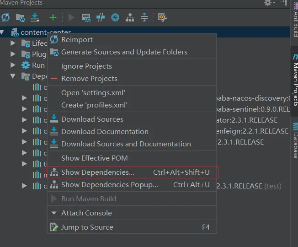Click the Lifecycle folder icon
The width and height of the screenshot is (298, 247).
[26, 43]
